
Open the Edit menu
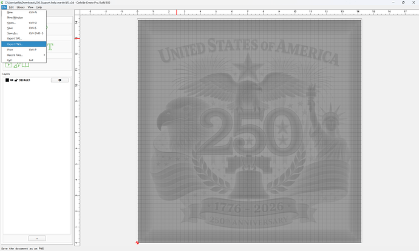(x=11, y=7)
